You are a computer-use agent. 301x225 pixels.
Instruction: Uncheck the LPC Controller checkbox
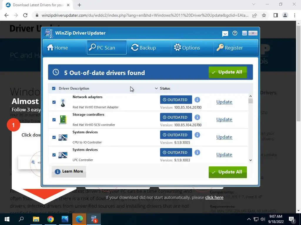point(54,155)
